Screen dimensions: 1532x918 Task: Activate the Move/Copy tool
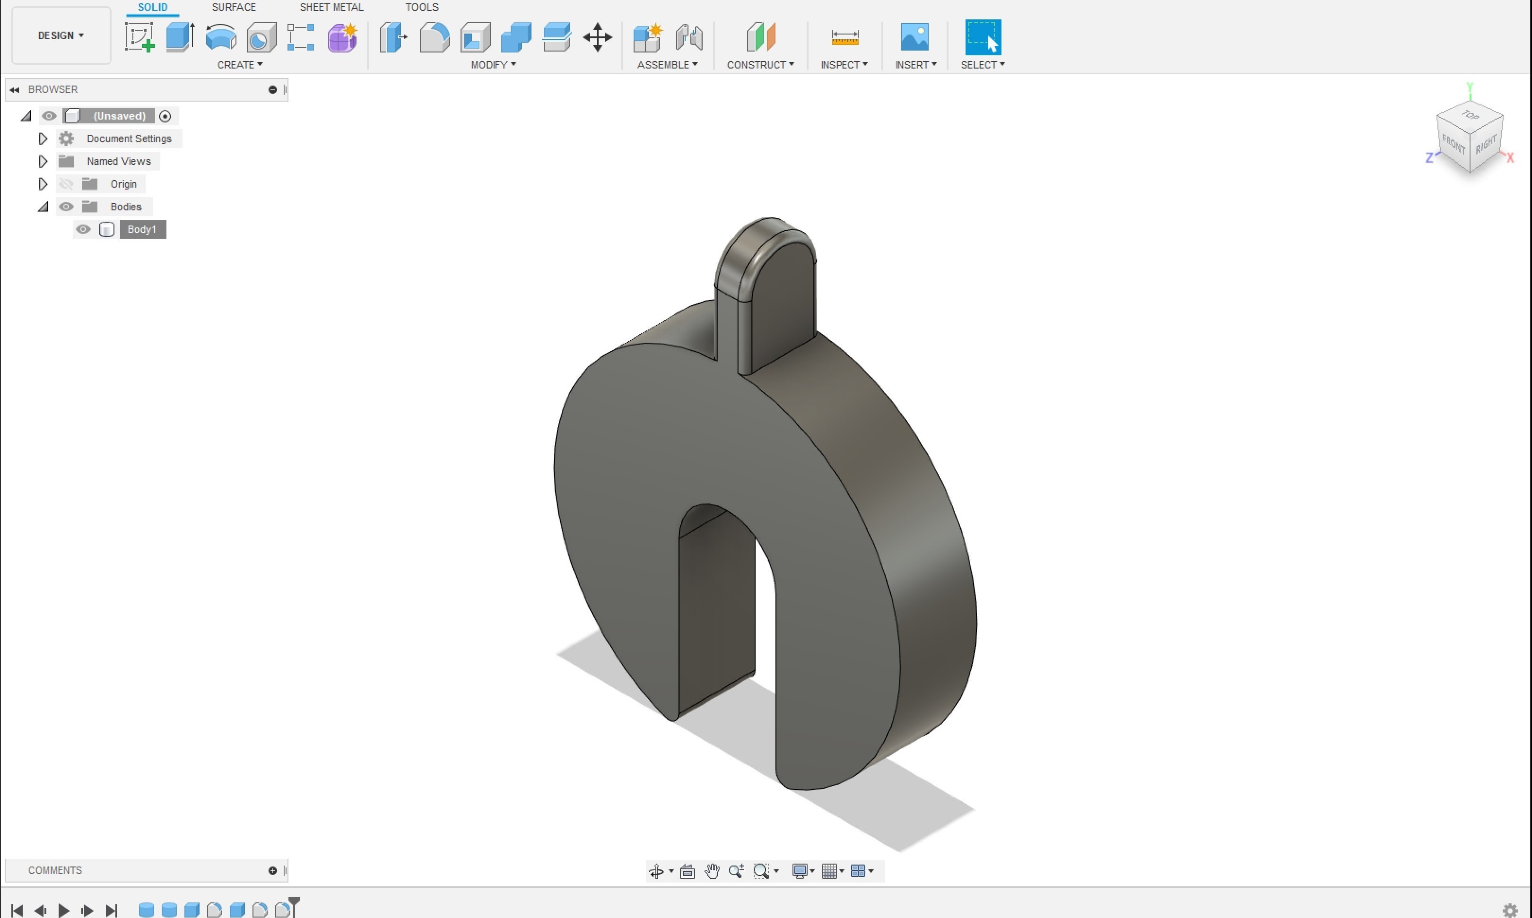point(597,37)
